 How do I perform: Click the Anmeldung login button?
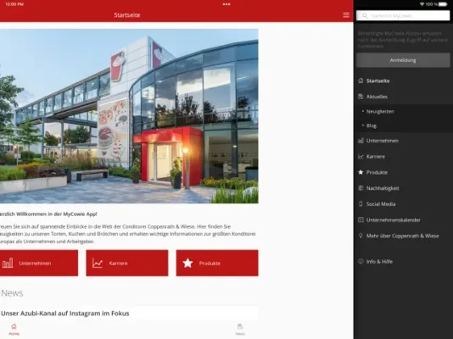pos(403,60)
